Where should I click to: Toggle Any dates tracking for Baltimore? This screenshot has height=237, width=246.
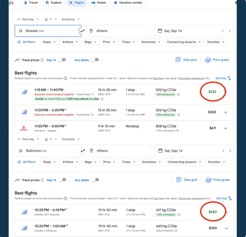coord(95,180)
